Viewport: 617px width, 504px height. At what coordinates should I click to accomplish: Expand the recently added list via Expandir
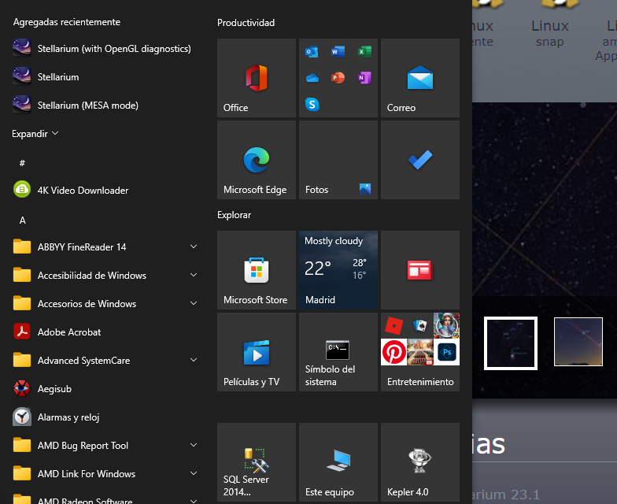pyautogui.click(x=35, y=134)
